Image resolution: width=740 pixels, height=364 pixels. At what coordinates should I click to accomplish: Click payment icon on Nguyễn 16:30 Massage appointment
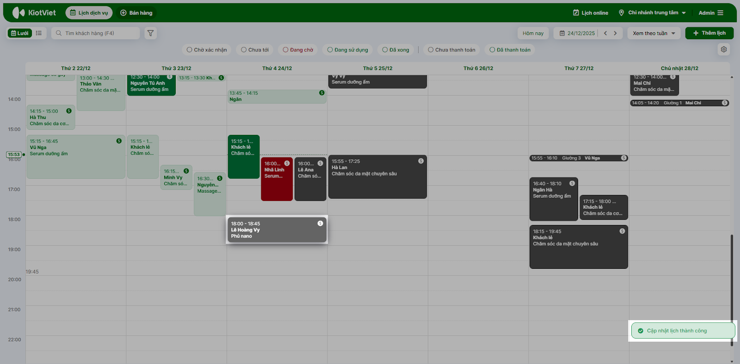[220, 178]
